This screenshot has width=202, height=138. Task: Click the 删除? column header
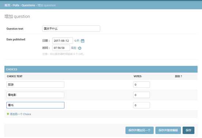click(178, 76)
